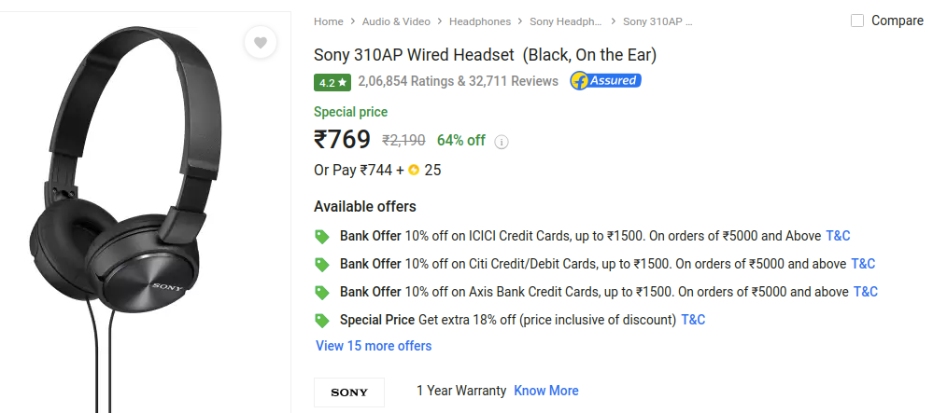
Task: Add headset to wishlist heart icon
Action: [x=260, y=43]
